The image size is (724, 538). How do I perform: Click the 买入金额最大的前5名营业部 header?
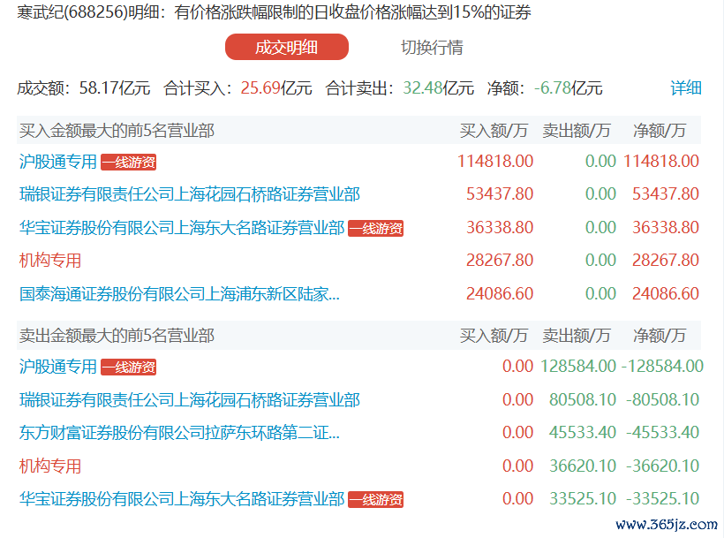(x=117, y=131)
